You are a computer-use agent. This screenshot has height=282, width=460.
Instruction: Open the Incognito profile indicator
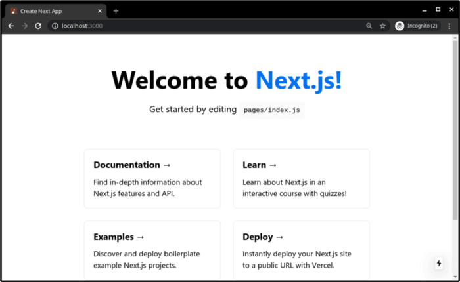[x=417, y=26]
